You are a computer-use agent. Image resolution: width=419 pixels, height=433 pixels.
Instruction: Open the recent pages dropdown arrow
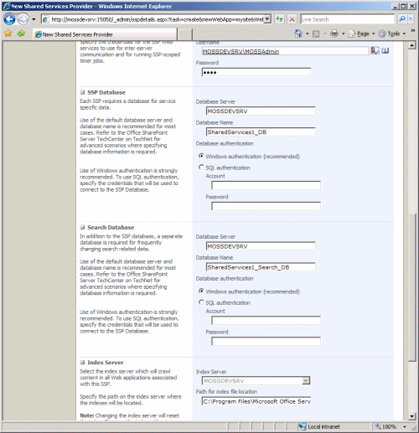click(34, 19)
